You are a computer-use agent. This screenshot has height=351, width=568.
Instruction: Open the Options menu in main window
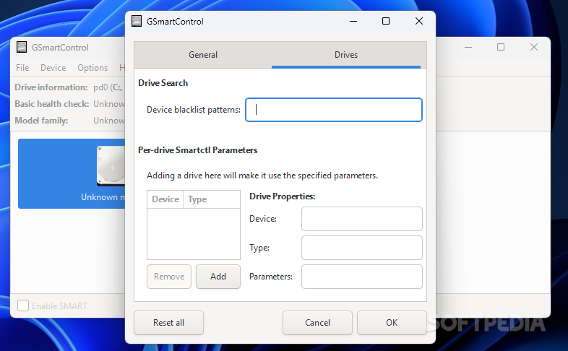click(92, 68)
